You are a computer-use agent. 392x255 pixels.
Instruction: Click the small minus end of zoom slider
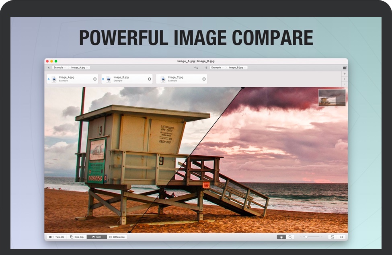click(x=301, y=237)
